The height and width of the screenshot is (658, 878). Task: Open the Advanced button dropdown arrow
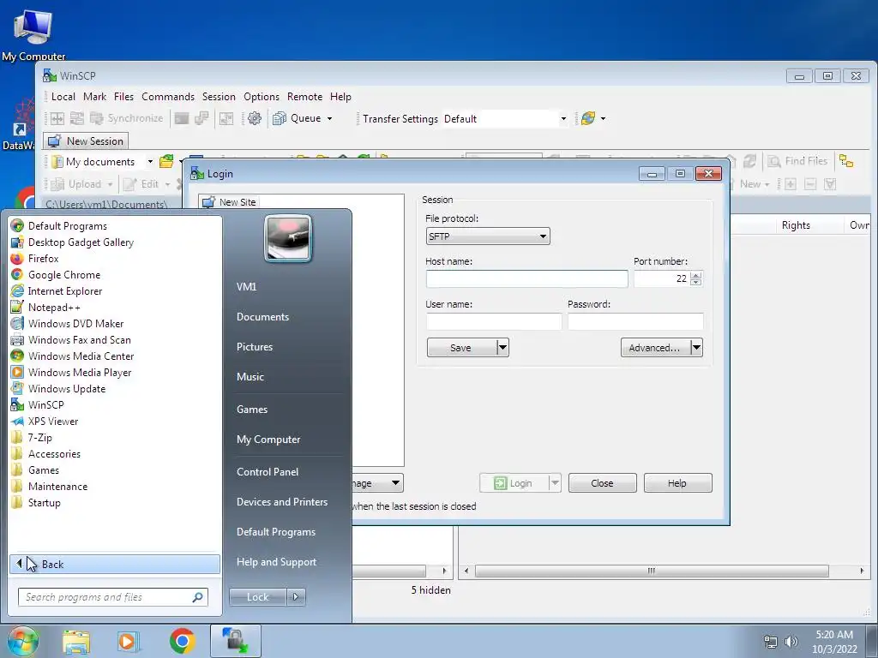(696, 348)
